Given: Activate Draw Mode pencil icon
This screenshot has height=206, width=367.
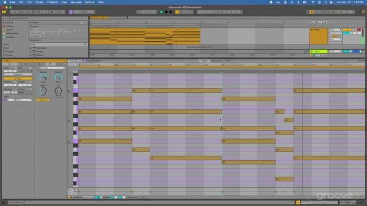Looking at the screenshot, I should (x=309, y=12).
